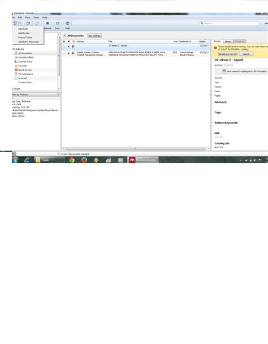Toggle favorite star for Rambi, Rainer row
The image size is (268, 344).
[x=64, y=54]
